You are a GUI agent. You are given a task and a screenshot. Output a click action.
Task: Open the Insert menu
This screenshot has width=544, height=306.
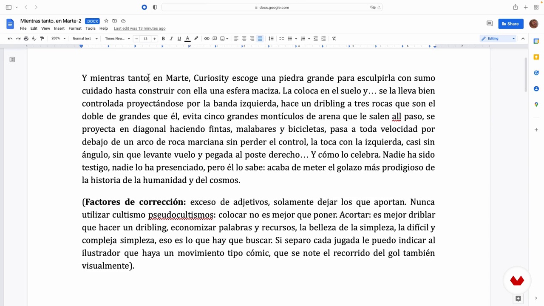[59, 28]
